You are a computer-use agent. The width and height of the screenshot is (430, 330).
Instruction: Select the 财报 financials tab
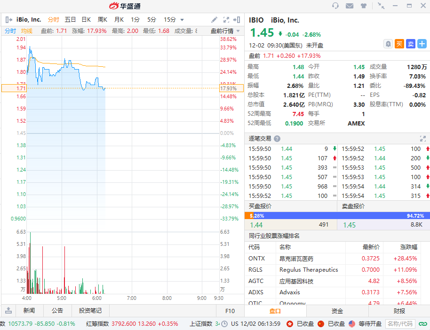point(399,311)
